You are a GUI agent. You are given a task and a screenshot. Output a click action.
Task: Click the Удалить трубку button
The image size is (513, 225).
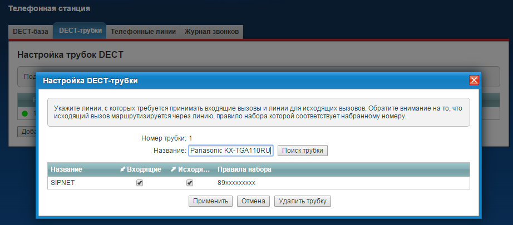click(303, 201)
